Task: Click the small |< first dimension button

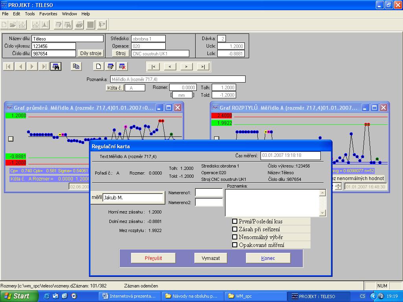Action: click(x=153, y=67)
